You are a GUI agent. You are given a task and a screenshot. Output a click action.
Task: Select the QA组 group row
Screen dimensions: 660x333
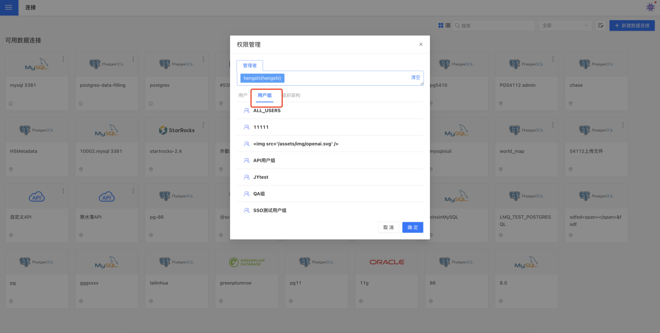tap(330, 194)
